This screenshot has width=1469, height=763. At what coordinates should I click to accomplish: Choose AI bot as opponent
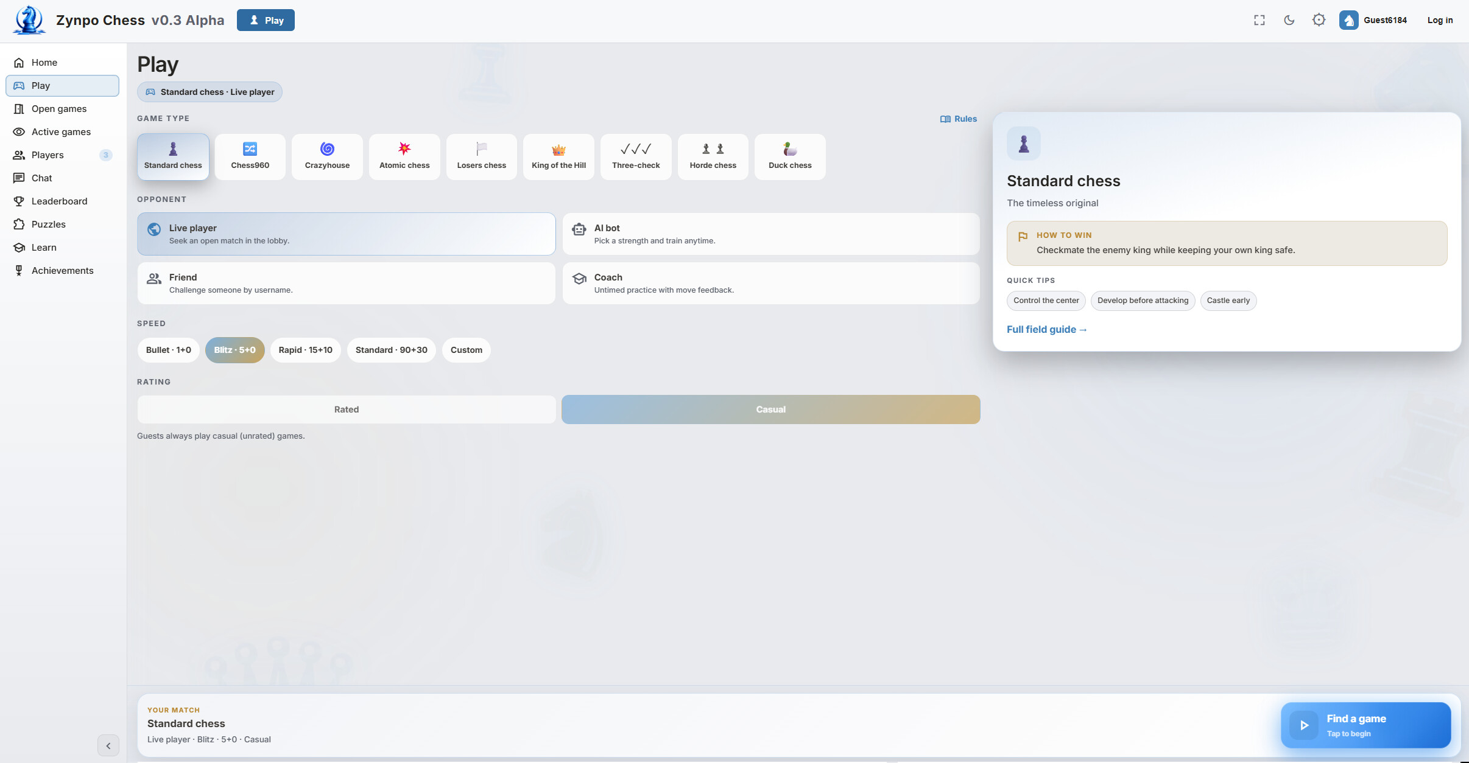click(770, 234)
